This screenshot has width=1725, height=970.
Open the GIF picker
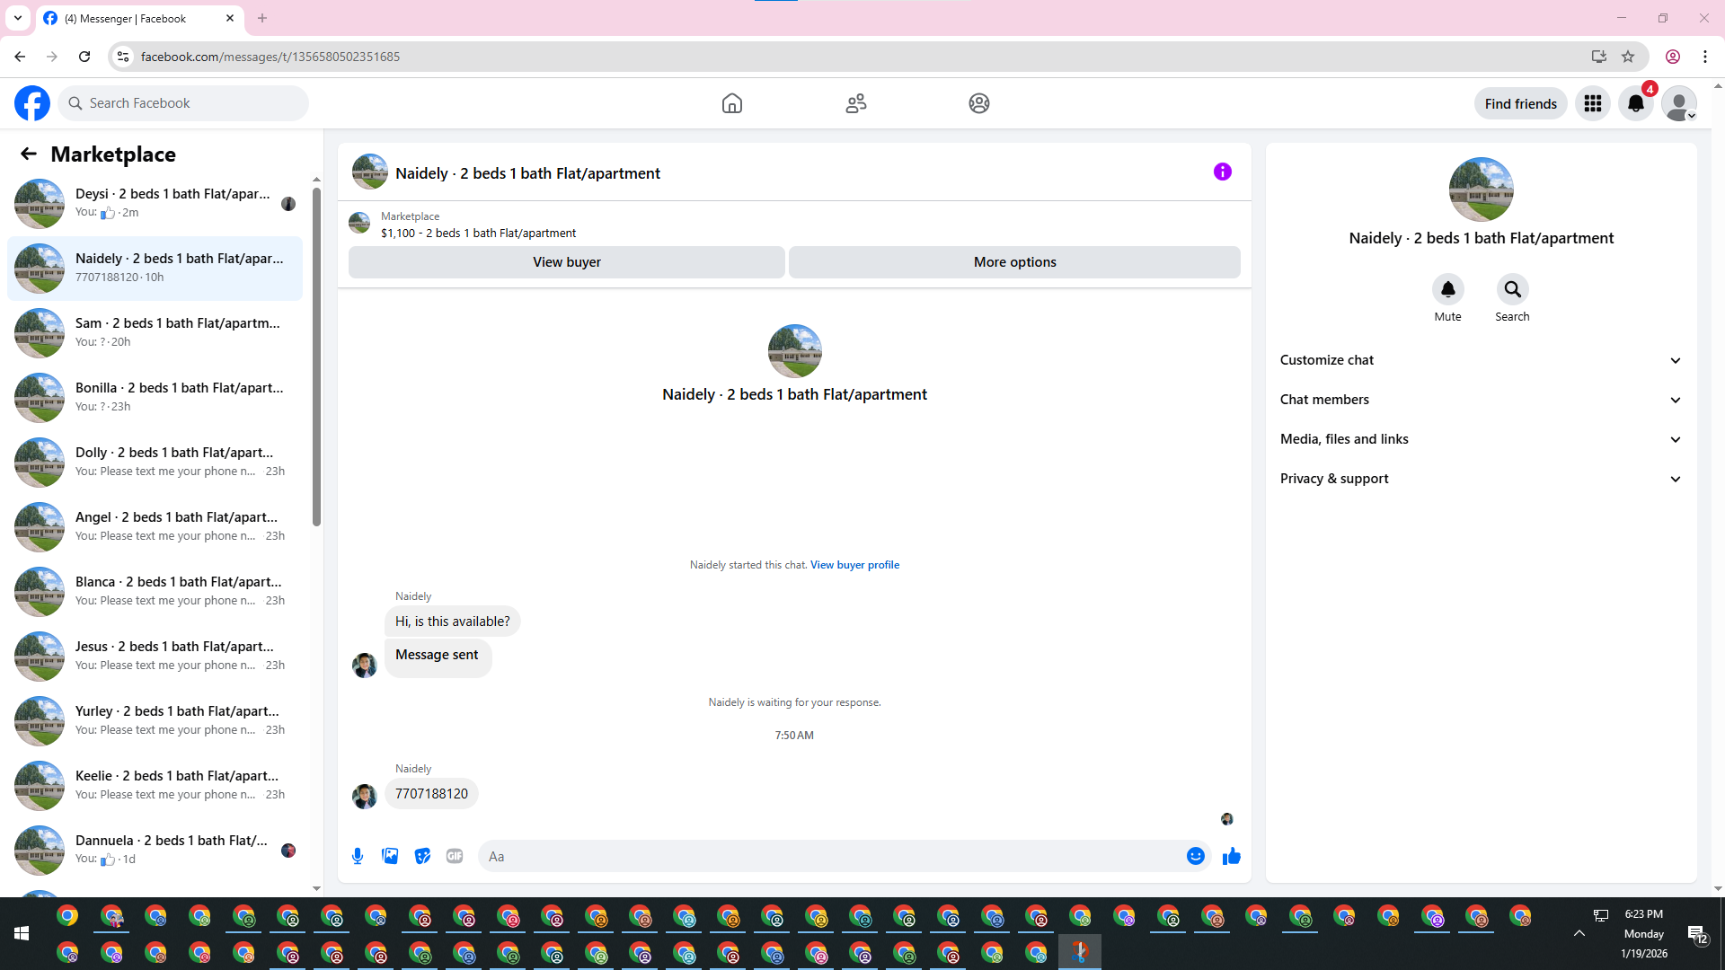[455, 856]
